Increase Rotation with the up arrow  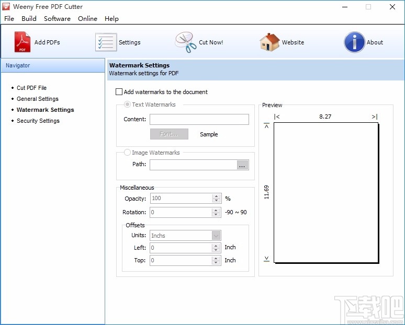[x=216, y=210]
